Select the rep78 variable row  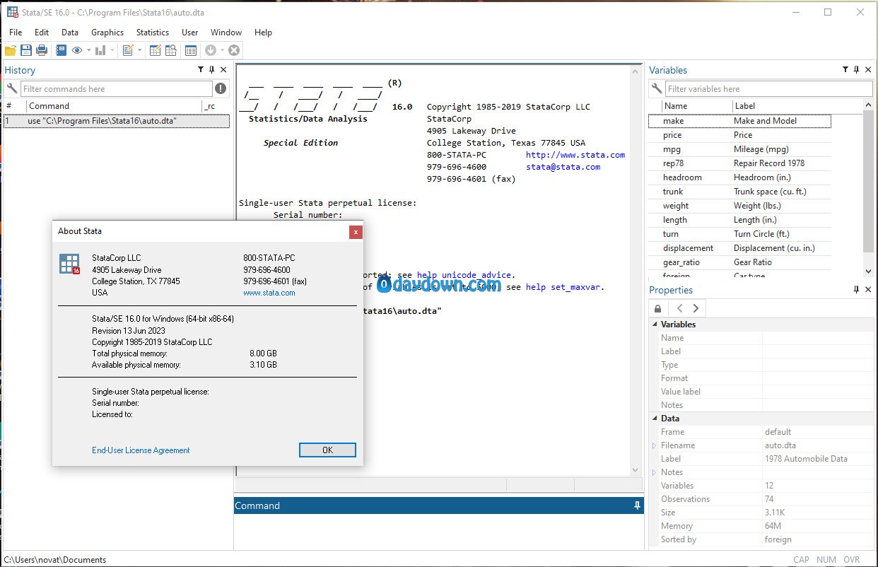coord(739,163)
